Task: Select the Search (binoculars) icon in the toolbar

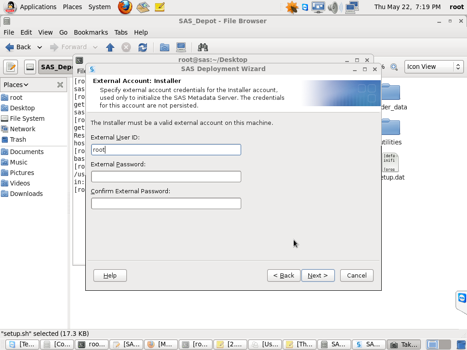Action: (202, 47)
